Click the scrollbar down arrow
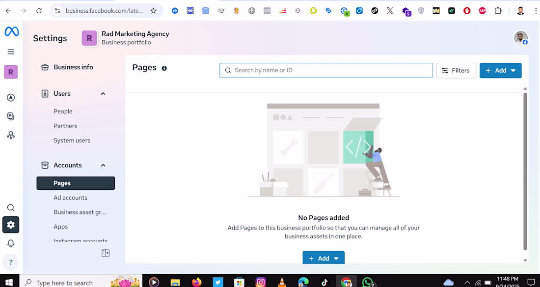 tap(525, 261)
